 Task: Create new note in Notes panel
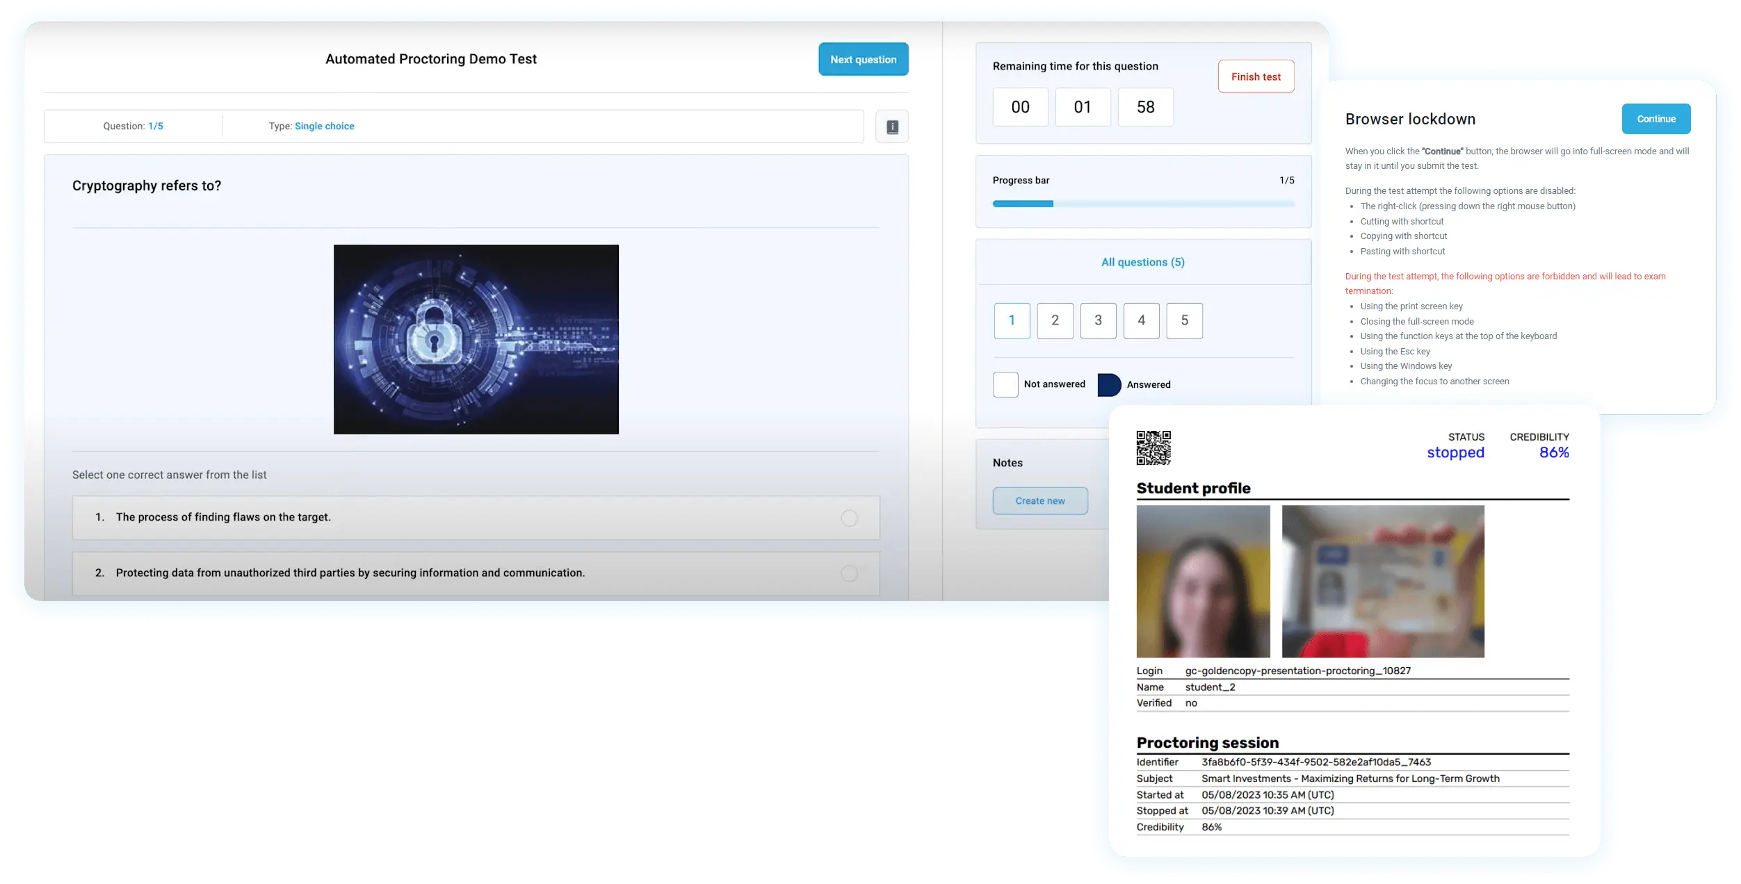pyautogui.click(x=1039, y=500)
